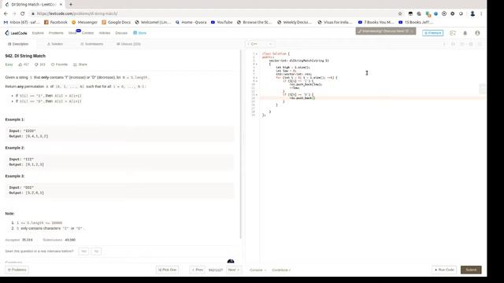Share the DI String Match problem

click(80, 64)
